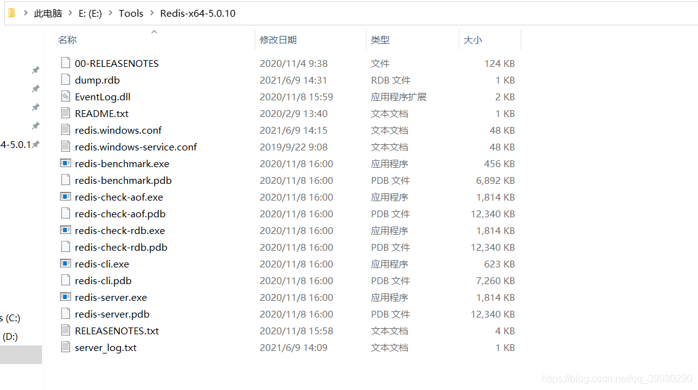Navigate to E: (E:) drive breadcrumb
698x390 pixels.
point(90,14)
